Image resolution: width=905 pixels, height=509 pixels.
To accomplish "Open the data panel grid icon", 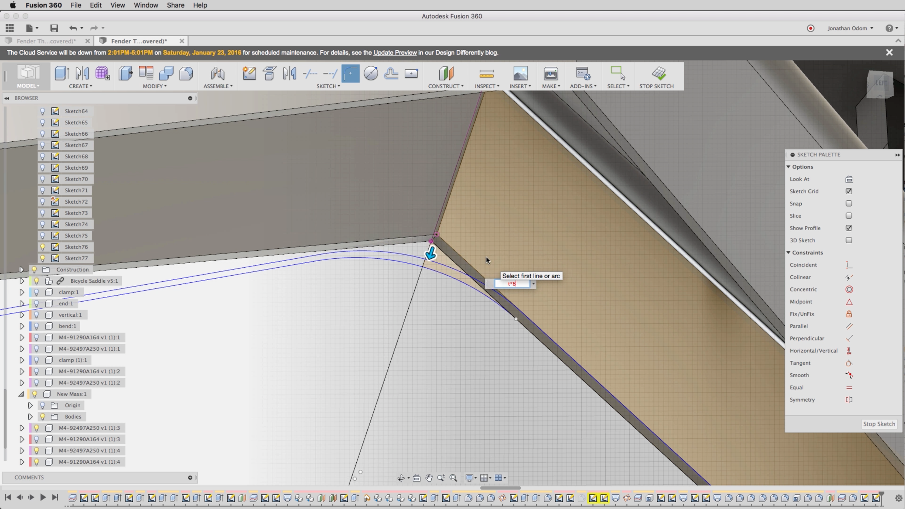I will (x=10, y=28).
